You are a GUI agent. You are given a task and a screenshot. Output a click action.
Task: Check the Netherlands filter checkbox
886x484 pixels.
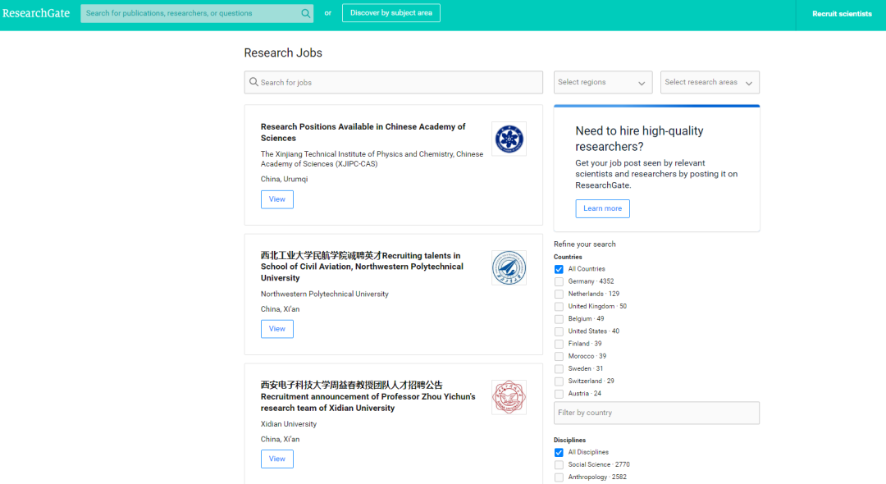[559, 295]
